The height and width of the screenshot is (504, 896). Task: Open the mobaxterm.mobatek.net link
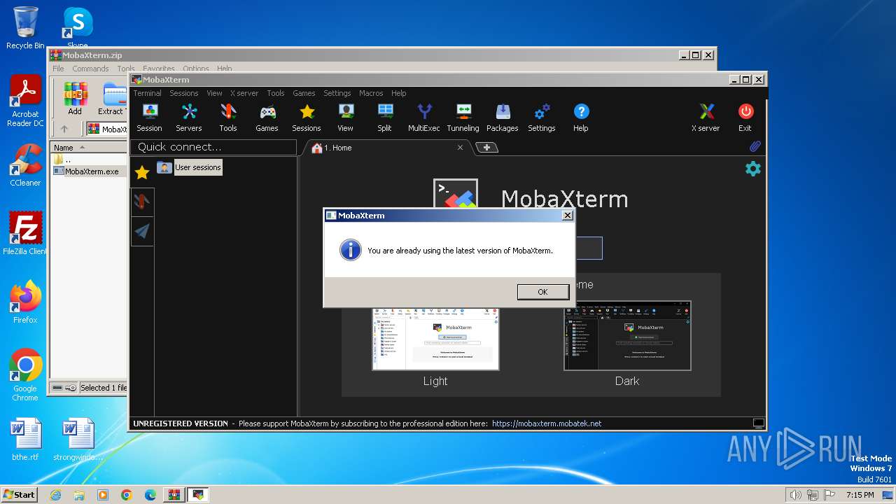click(547, 423)
